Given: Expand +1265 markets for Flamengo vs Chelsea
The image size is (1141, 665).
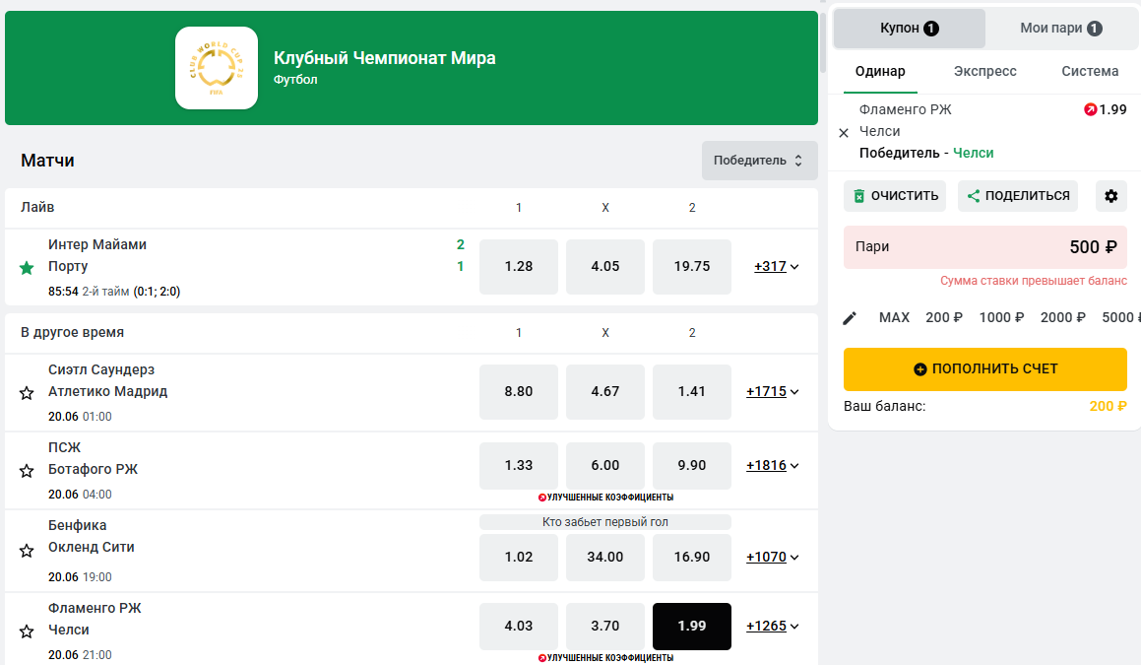Looking at the screenshot, I should coord(772,627).
